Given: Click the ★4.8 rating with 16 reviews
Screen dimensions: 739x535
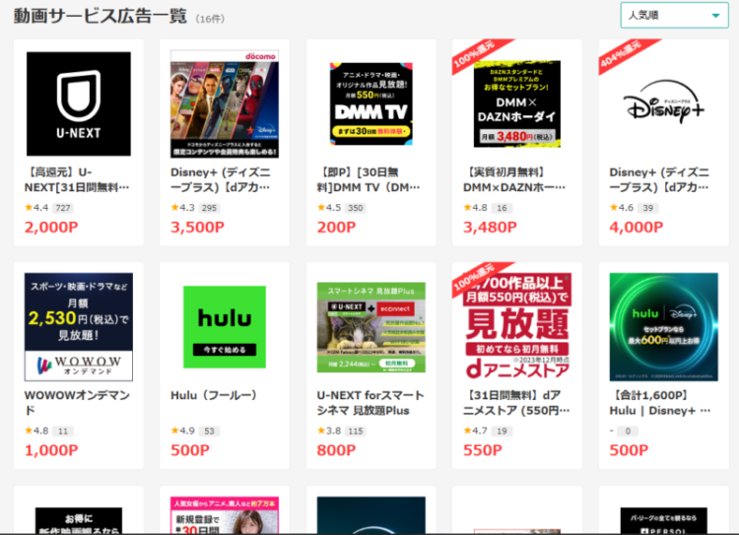Looking at the screenshot, I should (488, 208).
